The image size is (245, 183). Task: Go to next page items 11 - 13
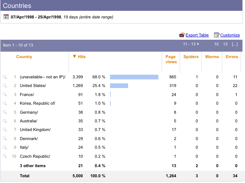click(x=191, y=44)
